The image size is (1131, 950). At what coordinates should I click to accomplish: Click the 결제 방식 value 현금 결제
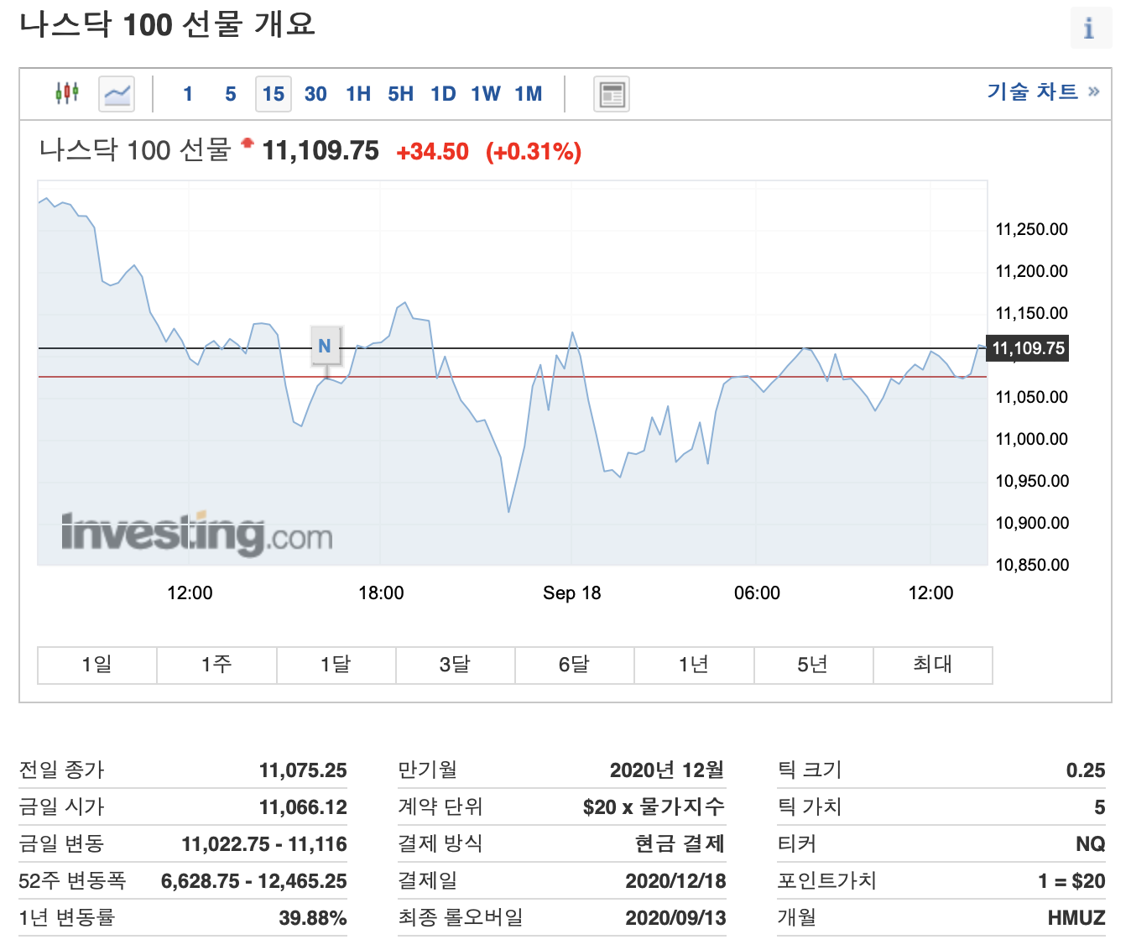680,844
